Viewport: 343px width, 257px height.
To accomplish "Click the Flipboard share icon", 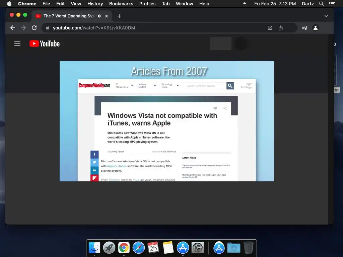I will (94, 178).
